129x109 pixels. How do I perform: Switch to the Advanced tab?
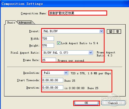[25, 23]
